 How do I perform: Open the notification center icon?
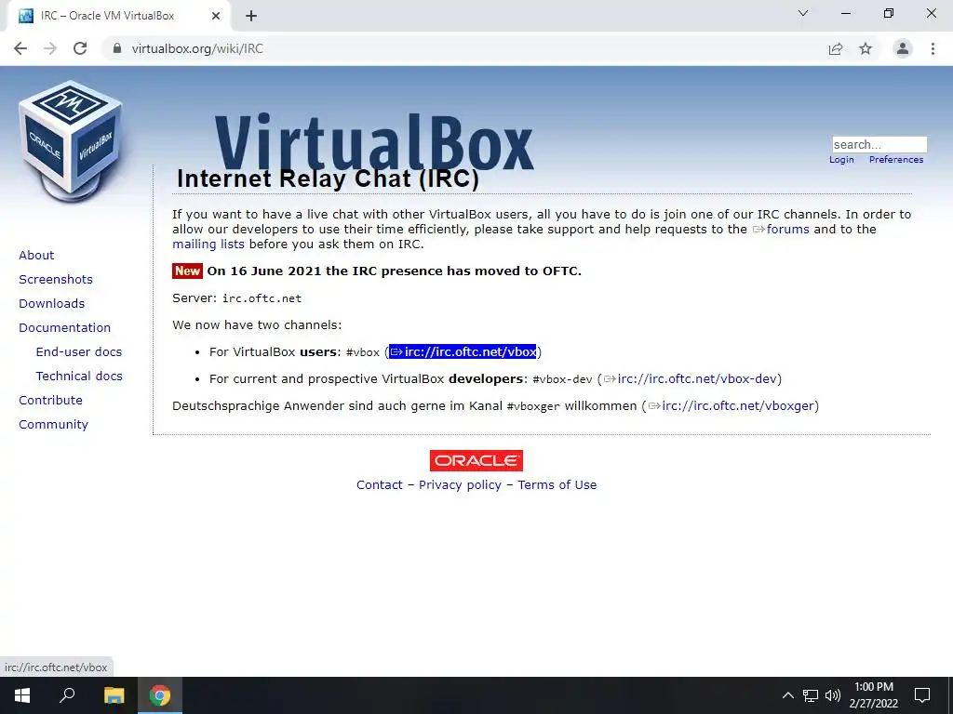pyautogui.click(x=922, y=695)
